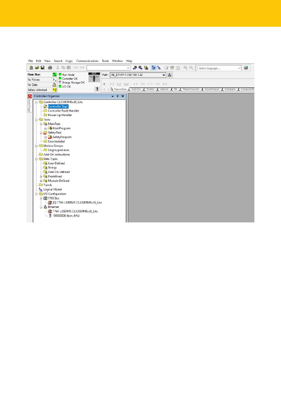Image resolution: width=281 pixels, height=398 pixels.
Task: Expand the Module-Defined data types node
Action: coord(41,181)
